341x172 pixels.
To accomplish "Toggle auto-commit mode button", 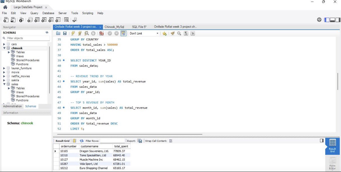I will 123,33.
